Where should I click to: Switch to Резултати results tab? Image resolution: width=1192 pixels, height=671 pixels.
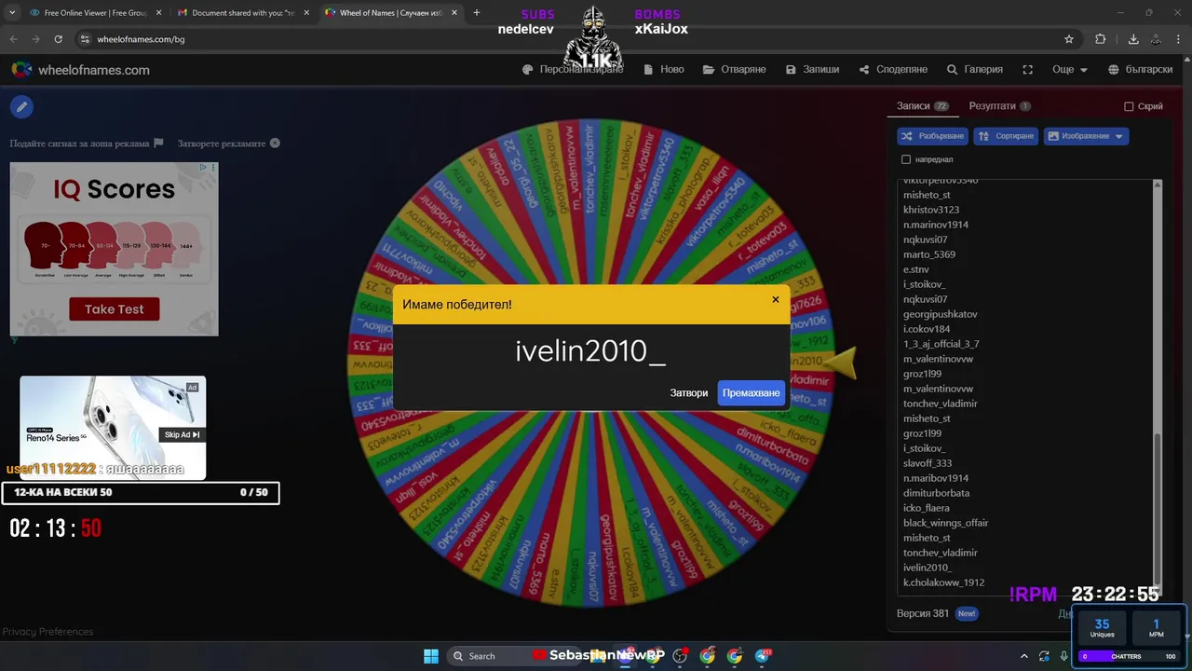click(998, 106)
